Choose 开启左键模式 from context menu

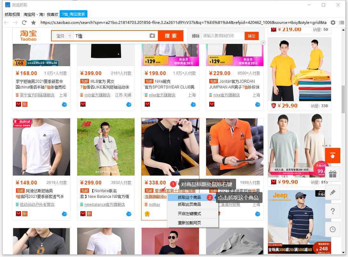[189, 214]
